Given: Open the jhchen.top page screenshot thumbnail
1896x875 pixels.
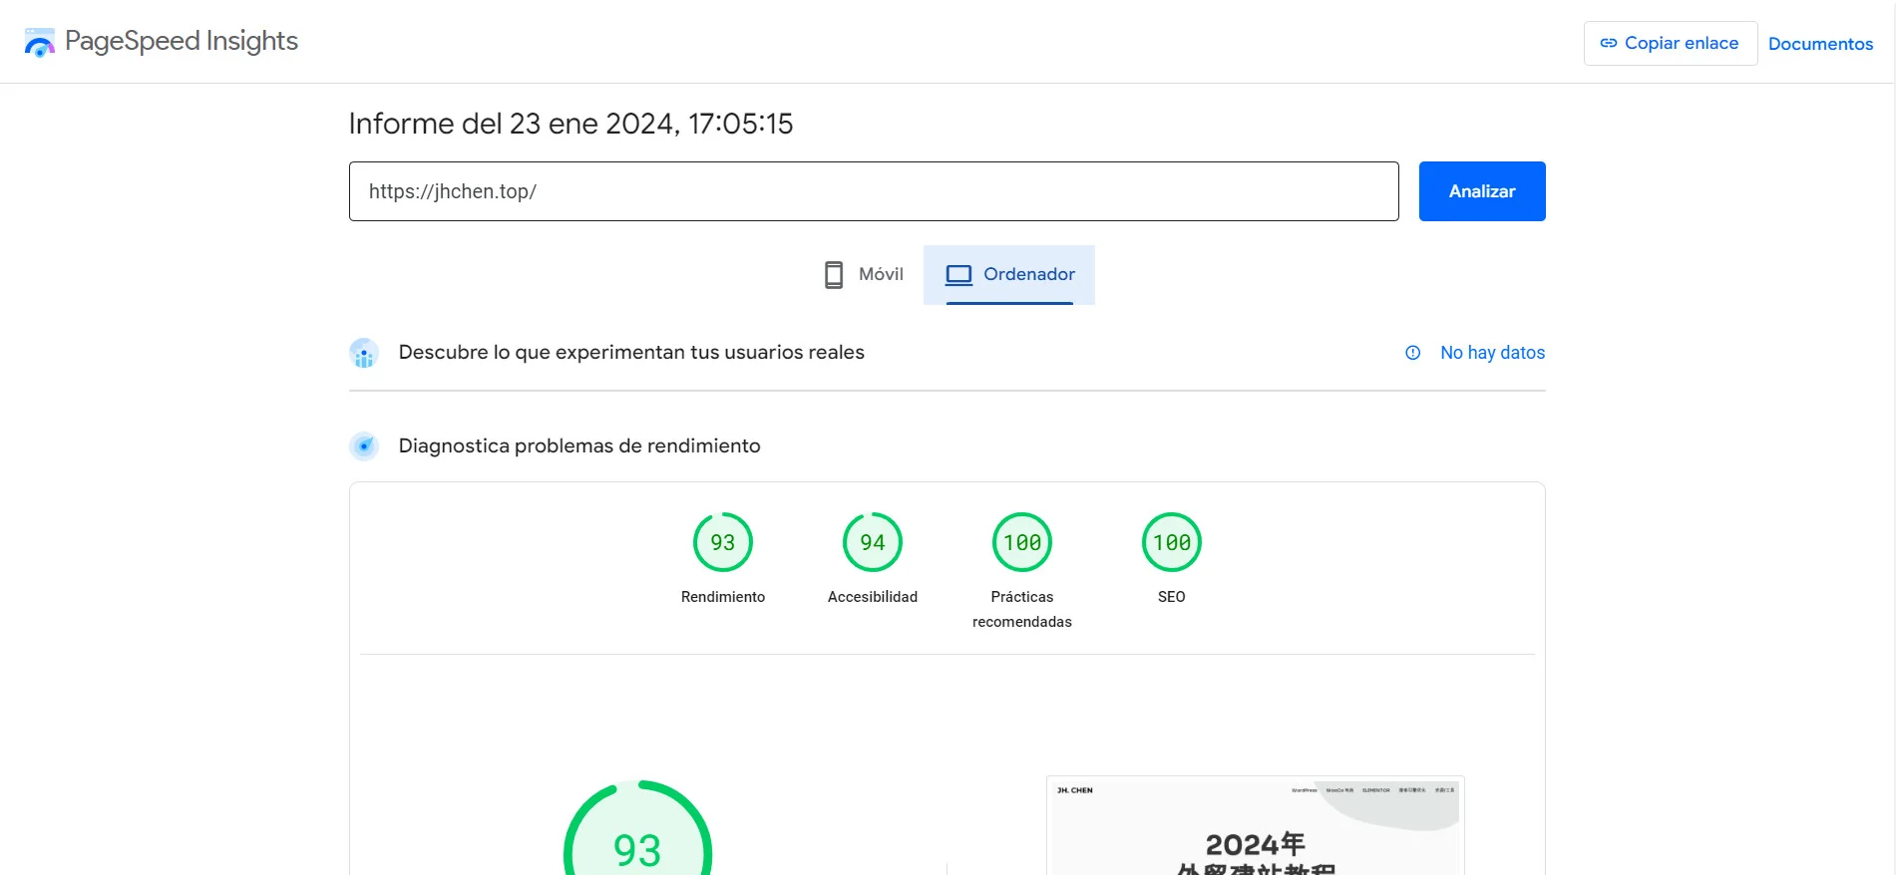Looking at the screenshot, I should tap(1256, 825).
